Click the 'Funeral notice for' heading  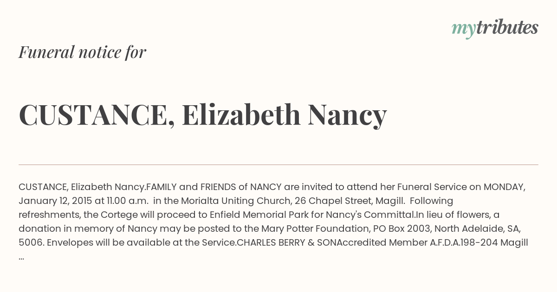tap(82, 52)
